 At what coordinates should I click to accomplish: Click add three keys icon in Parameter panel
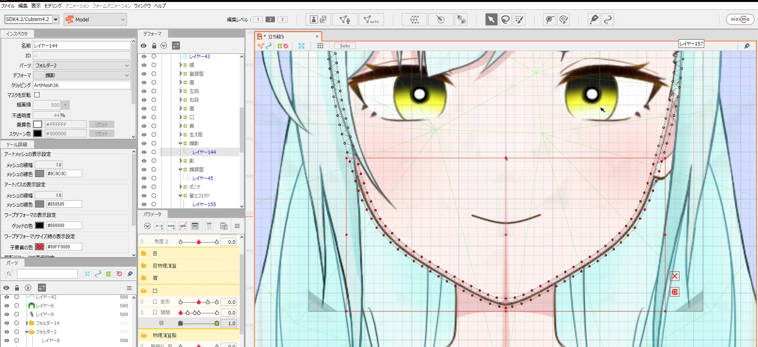click(171, 226)
